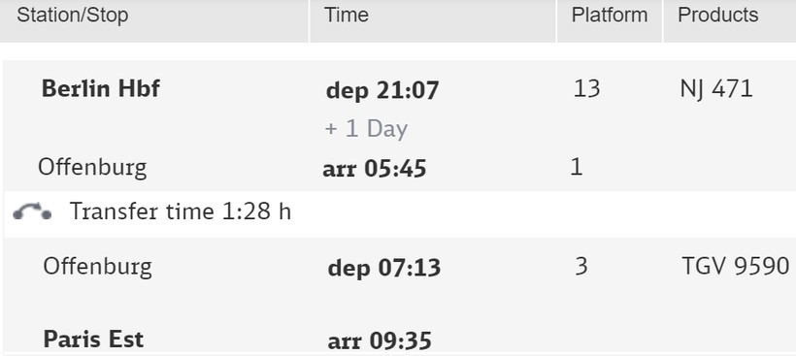
Task: Click the Offenburg departure station name
Action: [97, 267]
